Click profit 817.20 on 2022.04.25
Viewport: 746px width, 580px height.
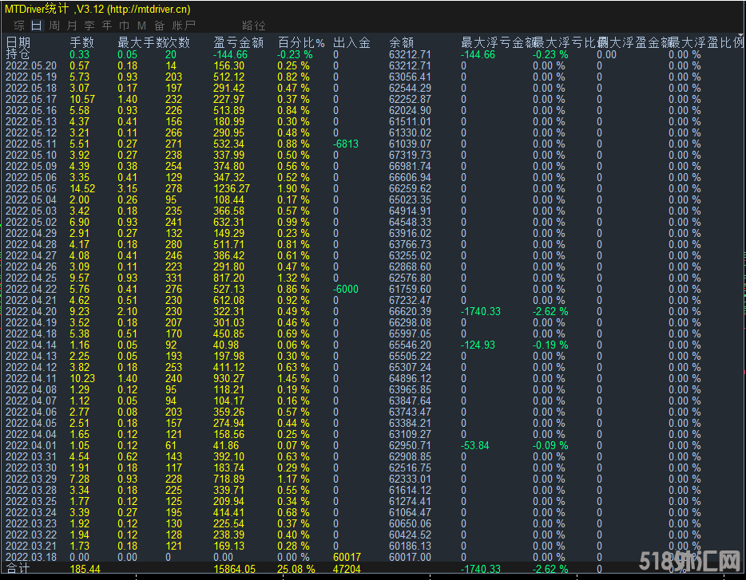coord(228,278)
